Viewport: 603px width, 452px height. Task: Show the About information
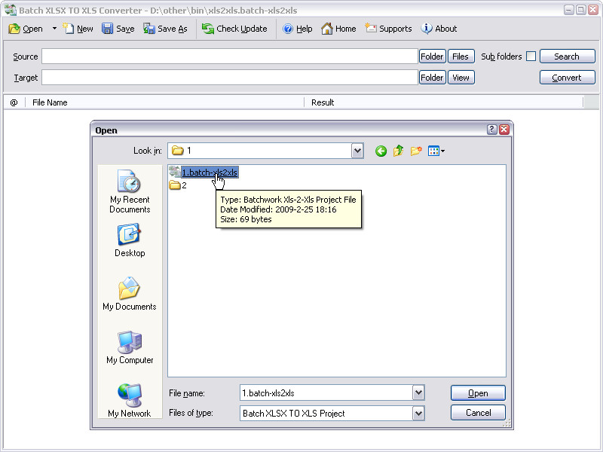[x=439, y=29]
